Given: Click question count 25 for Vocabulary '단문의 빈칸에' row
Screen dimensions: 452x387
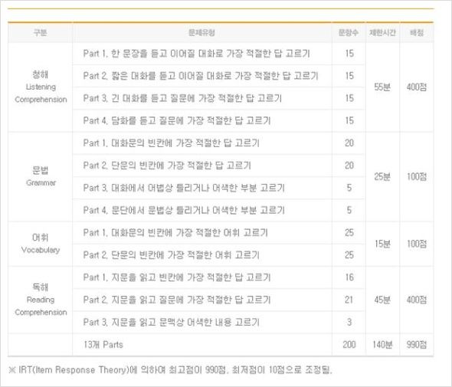Looking at the screenshot, I should click(349, 255).
